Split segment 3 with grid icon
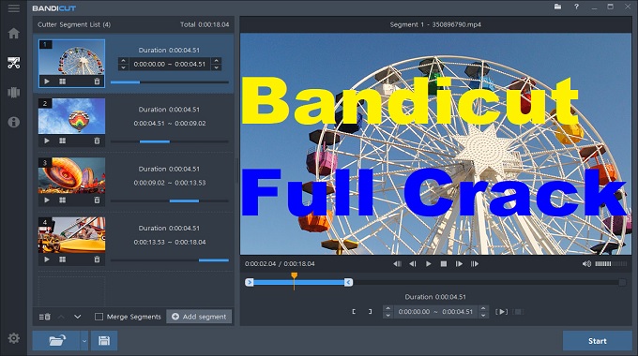This screenshot has width=638, height=356. 62,200
